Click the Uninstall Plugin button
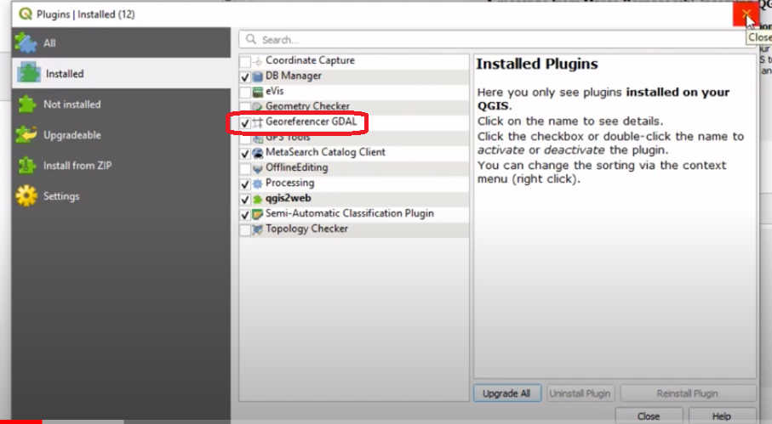The width and height of the screenshot is (772, 424). coord(580,393)
